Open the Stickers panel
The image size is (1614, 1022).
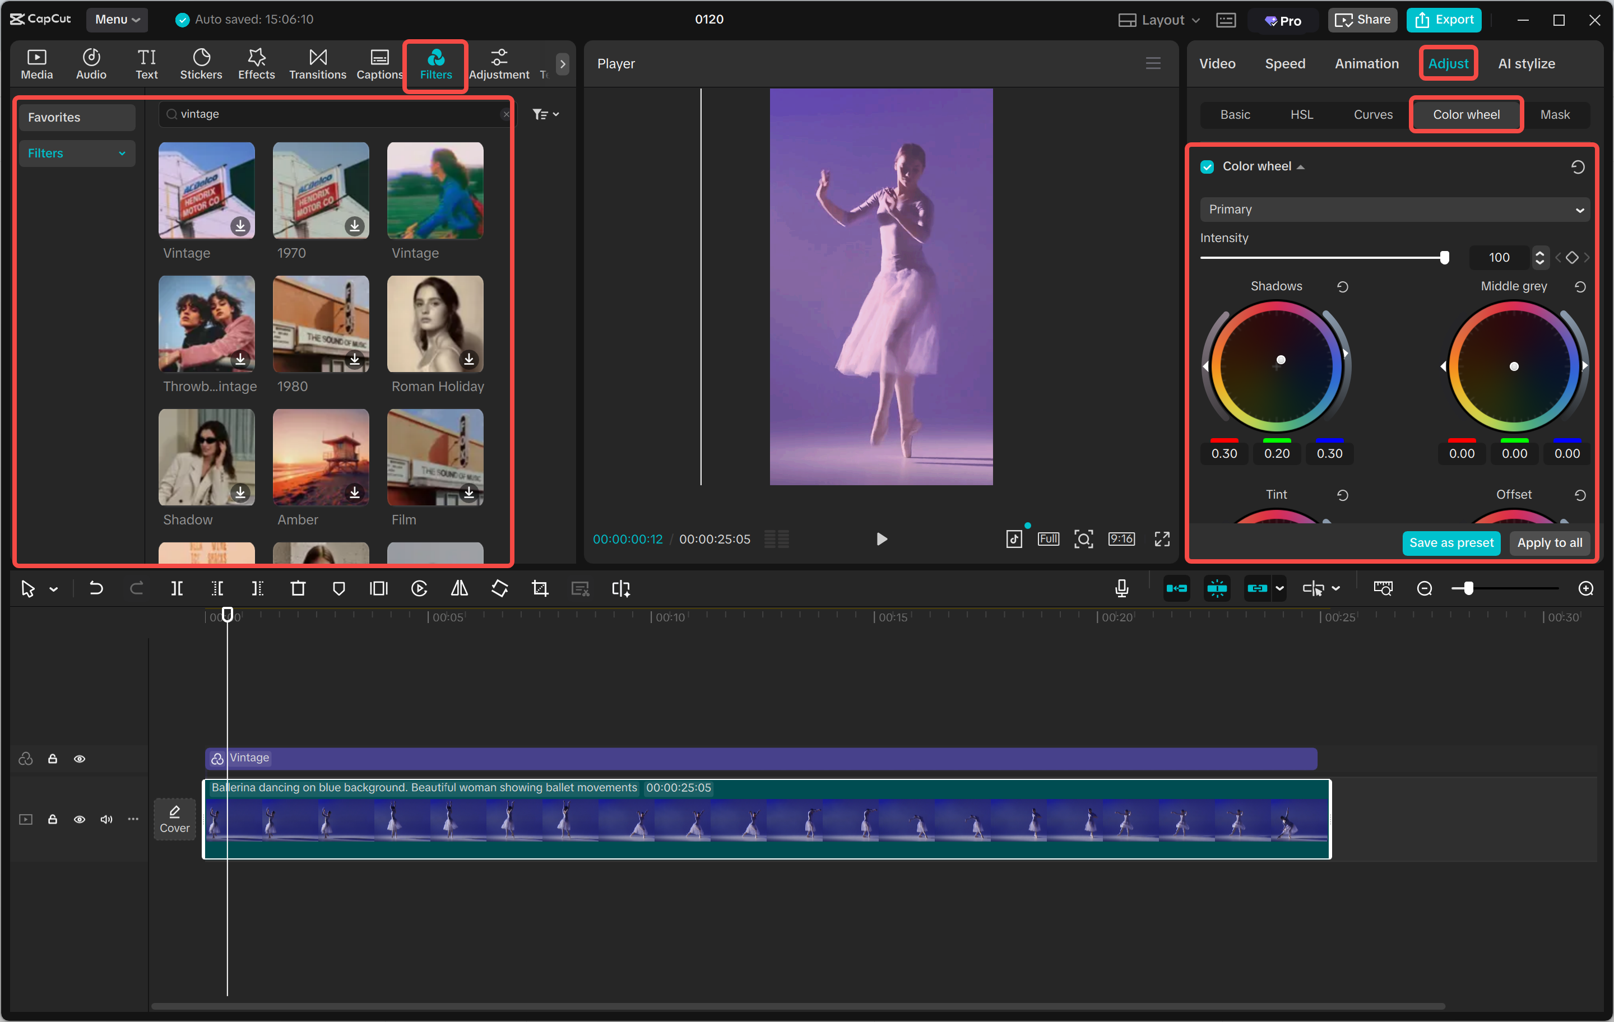click(201, 64)
